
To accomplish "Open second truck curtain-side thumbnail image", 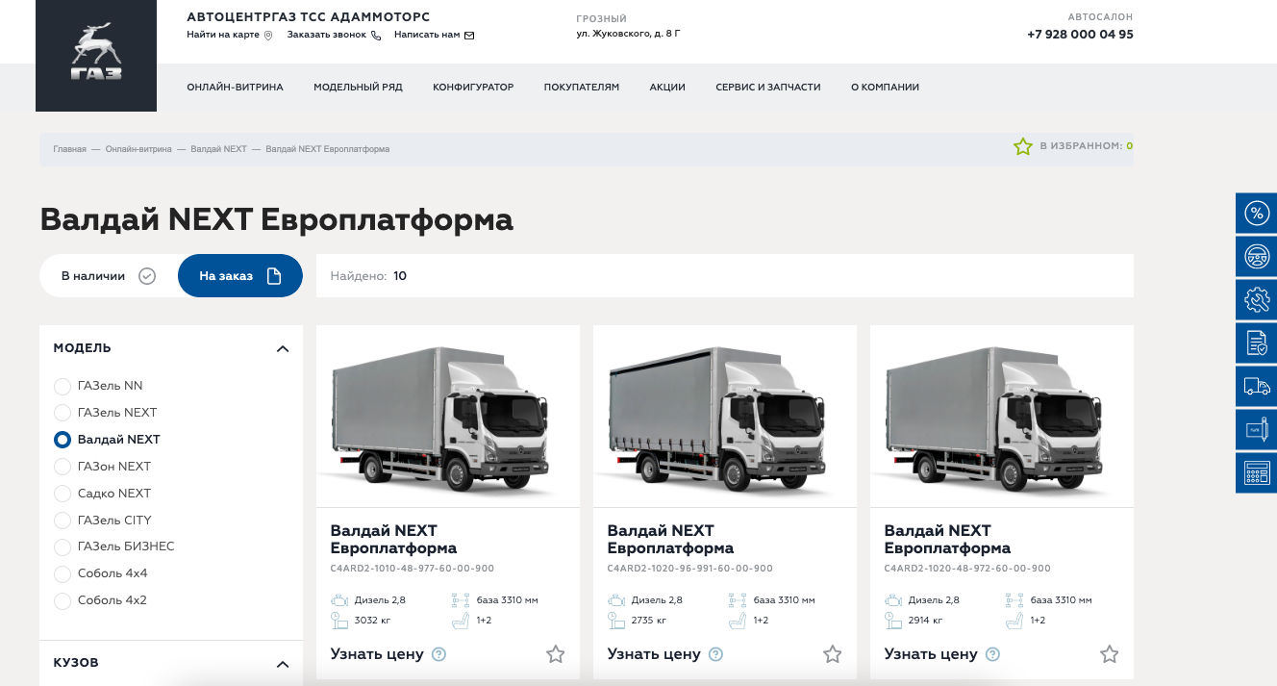I will tap(725, 417).
